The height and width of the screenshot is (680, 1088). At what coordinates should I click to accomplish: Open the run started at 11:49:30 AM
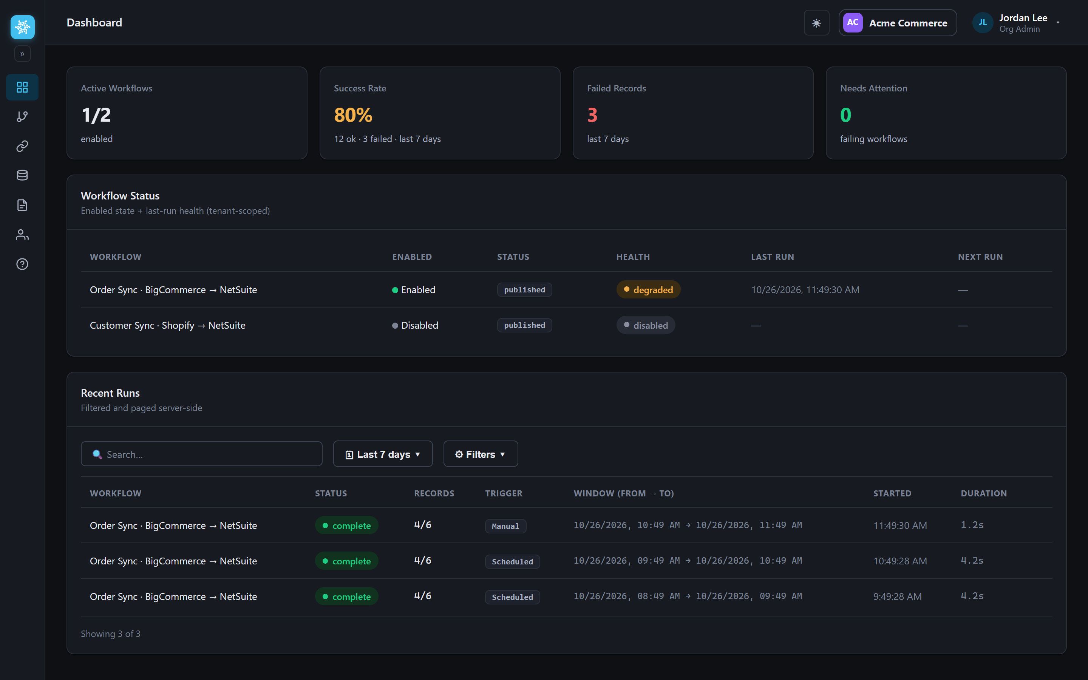pyautogui.click(x=567, y=525)
